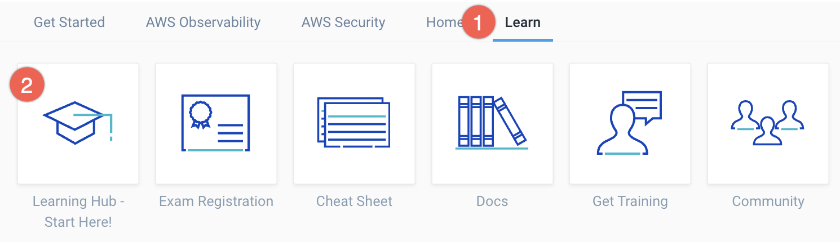840x242 pixels.
Task: Click the speech bubble on Get Training tile
Action: (642, 105)
